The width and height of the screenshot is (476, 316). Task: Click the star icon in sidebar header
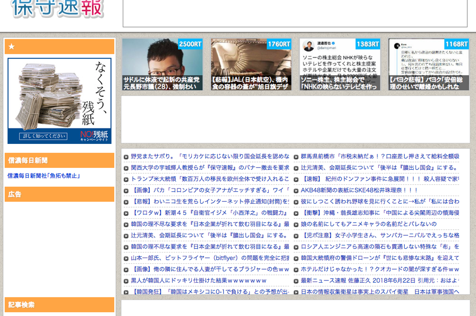tap(11, 47)
